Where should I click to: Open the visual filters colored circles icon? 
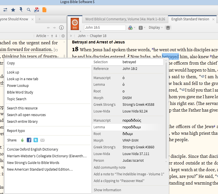point(130,28)
